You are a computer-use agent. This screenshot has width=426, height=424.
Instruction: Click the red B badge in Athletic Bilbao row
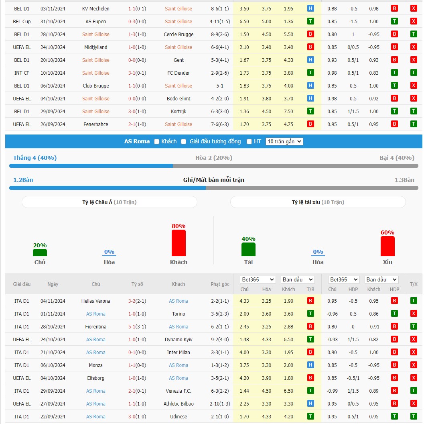point(394,404)
